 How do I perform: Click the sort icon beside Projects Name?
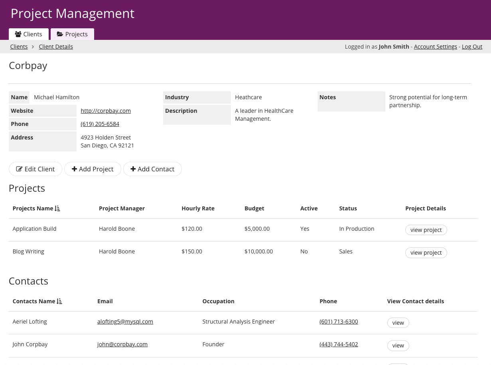[x=57, y=208]
